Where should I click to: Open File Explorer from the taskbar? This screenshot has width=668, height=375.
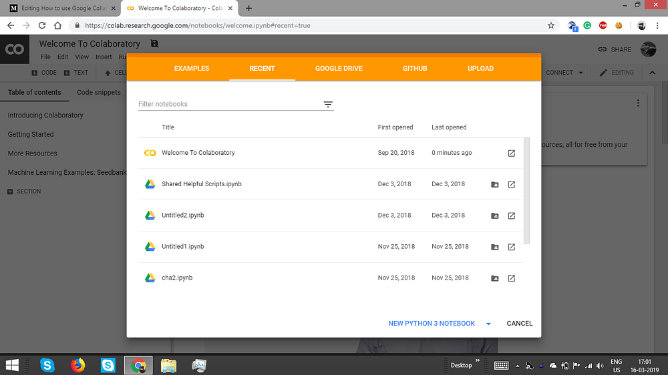(x=169, y=365)
